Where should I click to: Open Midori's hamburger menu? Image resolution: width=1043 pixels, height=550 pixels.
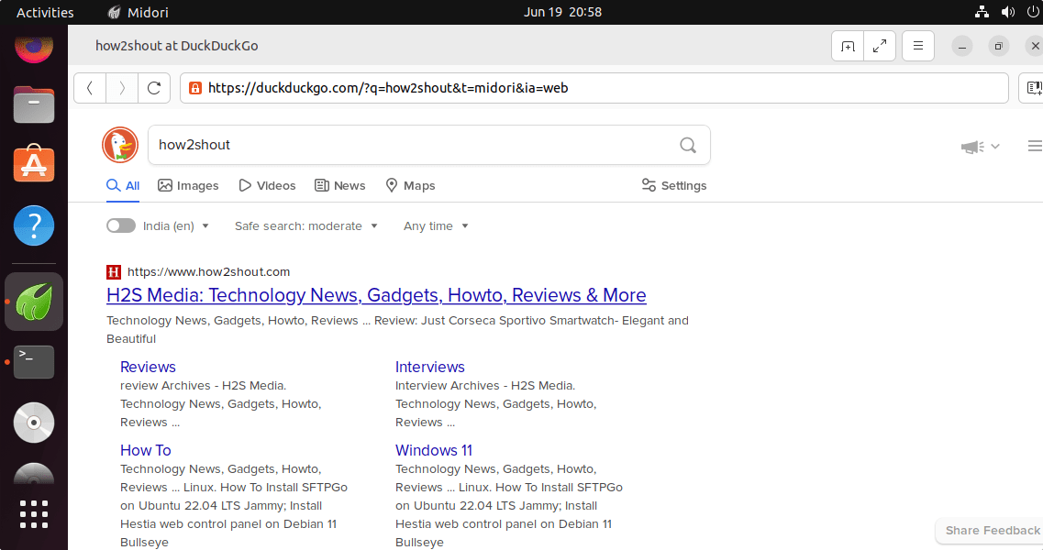pyautogui.click(x=918, y=46)
